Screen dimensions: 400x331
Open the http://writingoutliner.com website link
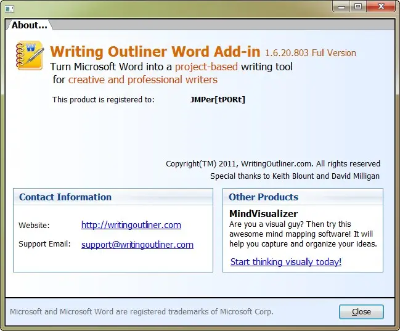131,225
